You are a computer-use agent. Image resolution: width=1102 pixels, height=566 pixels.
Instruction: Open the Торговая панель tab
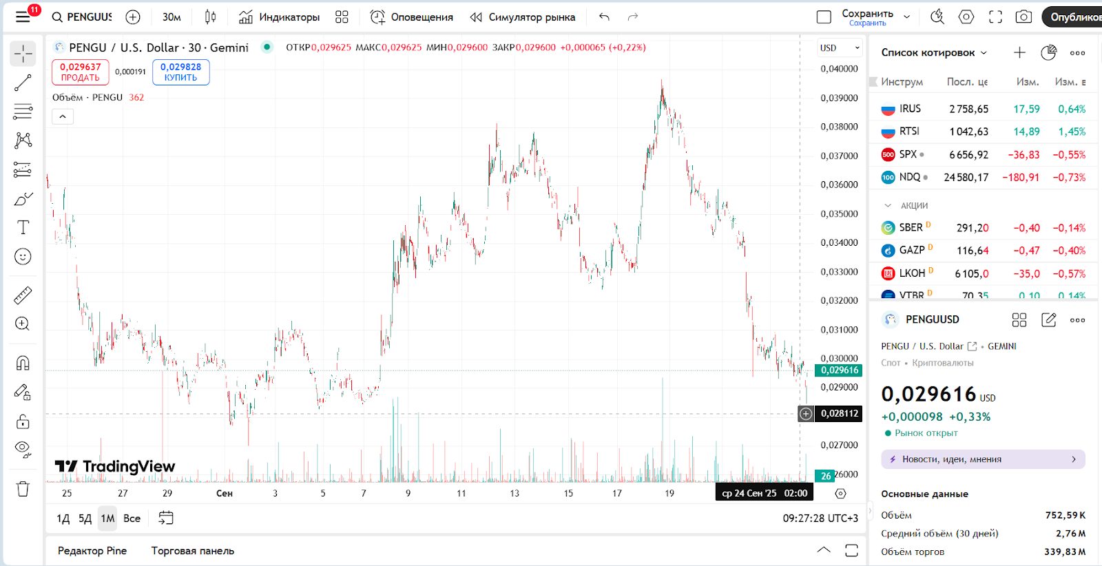tap(193, 551)
